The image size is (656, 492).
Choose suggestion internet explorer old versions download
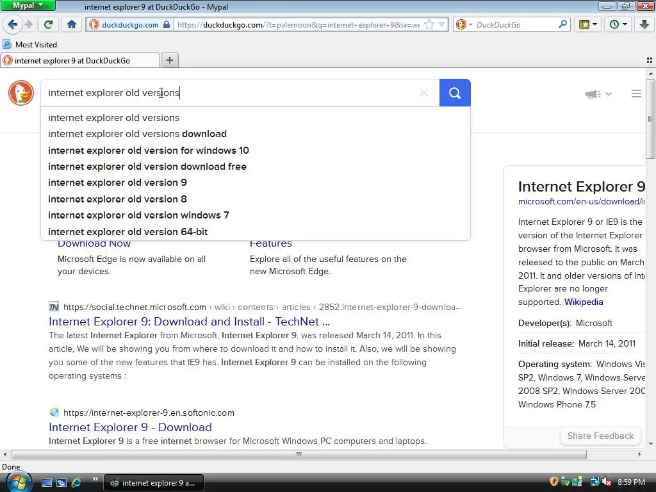click(255, 134)
